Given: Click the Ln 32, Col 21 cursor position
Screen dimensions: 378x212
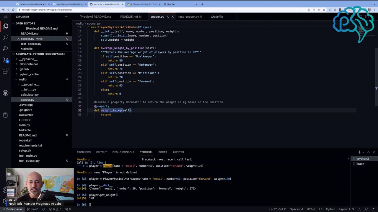Looking at the screenshot, I should (x=278, y=209).
